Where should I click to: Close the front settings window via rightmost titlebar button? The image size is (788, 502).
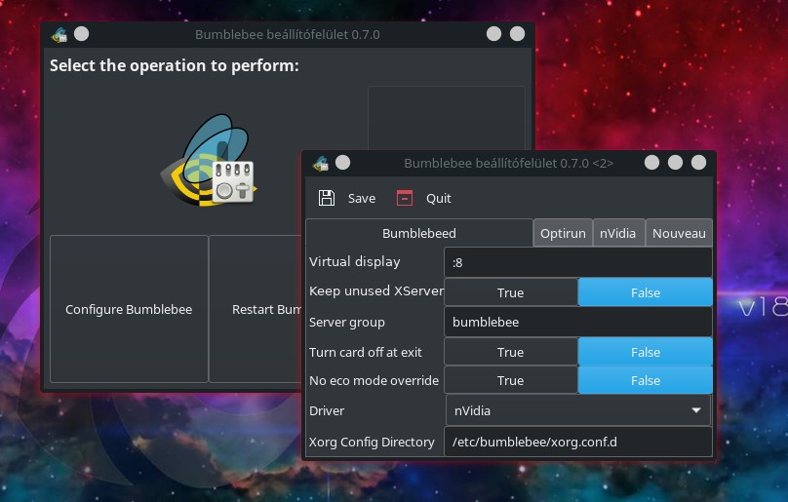pyautogui.click(x=698, y=163)
